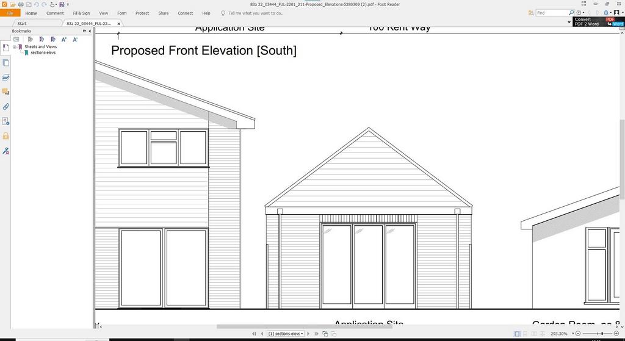
Task: Show the Attachments paperclip panel
Action: (5, 107)
